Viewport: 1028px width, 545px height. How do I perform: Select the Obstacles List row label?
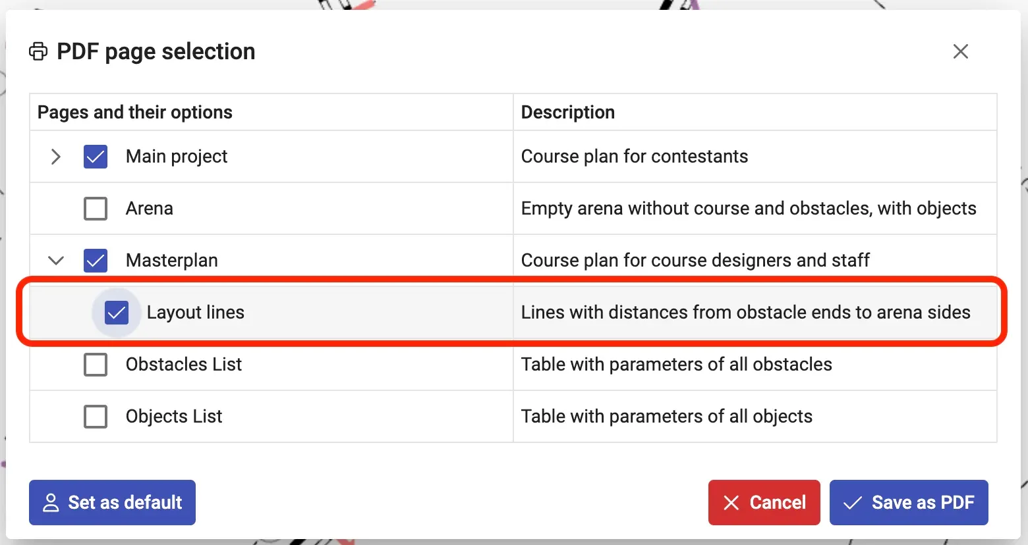pyautogui.click(x=184, y=365)
